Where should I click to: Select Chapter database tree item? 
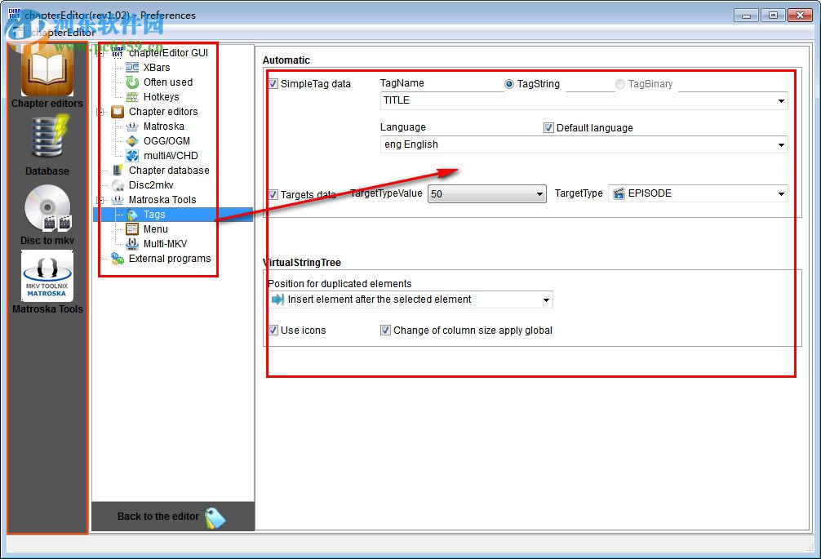coord(169,170)
